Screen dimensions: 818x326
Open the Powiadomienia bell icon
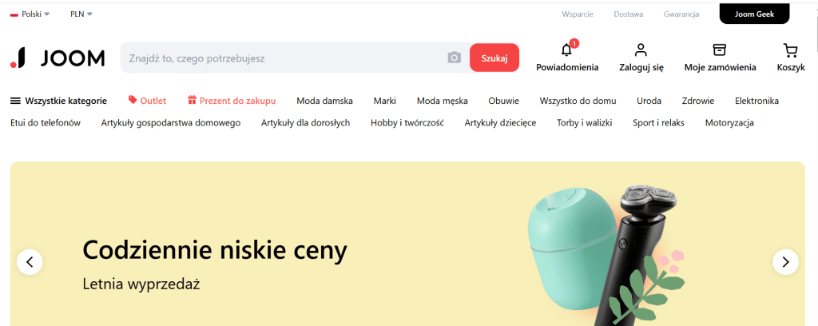click(566, 50)
